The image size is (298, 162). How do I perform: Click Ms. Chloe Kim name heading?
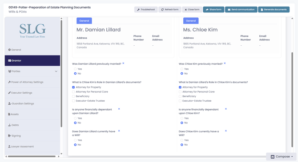click(x=200, y=30)
